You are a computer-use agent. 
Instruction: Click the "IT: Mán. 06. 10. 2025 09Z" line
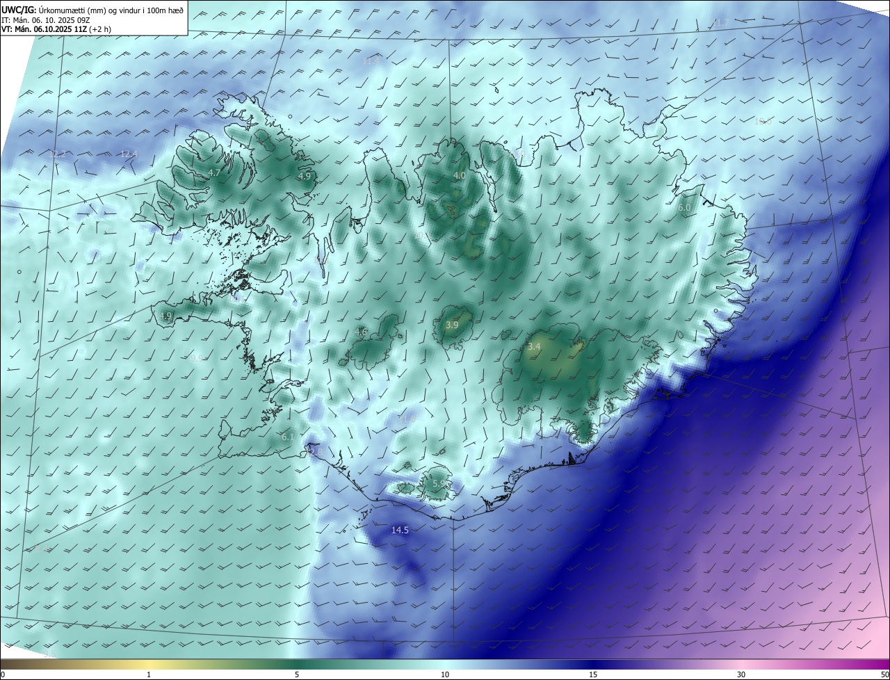coord(46,19)
